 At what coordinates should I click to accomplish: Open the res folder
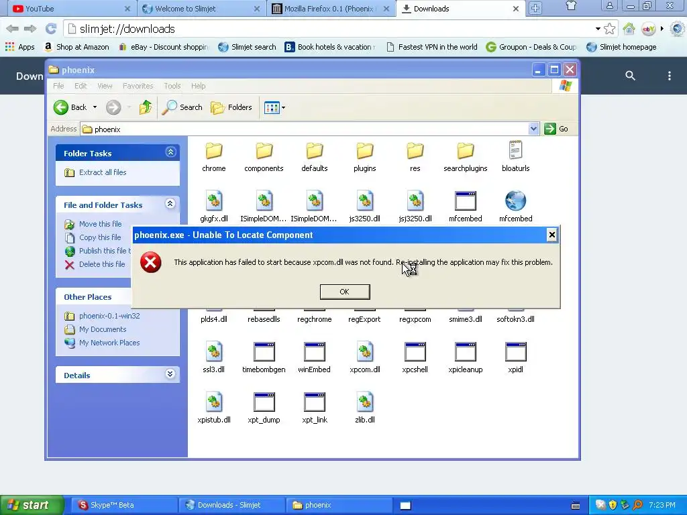[x=415, y=157]
